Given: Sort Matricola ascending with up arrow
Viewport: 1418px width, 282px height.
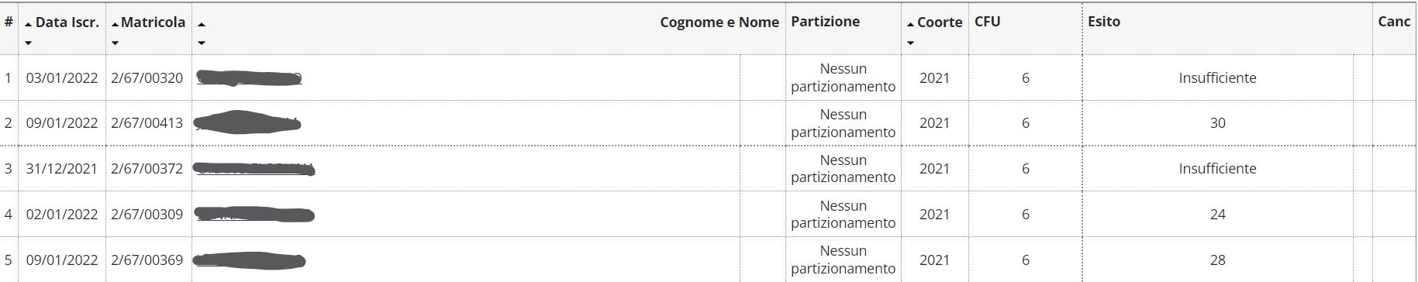Looking at the screenshot, I should pos(115,24).
